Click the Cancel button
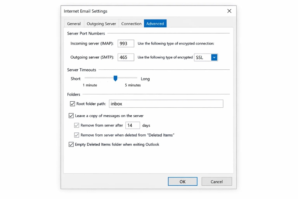The image size is (298, 199). tap(217, 181)
